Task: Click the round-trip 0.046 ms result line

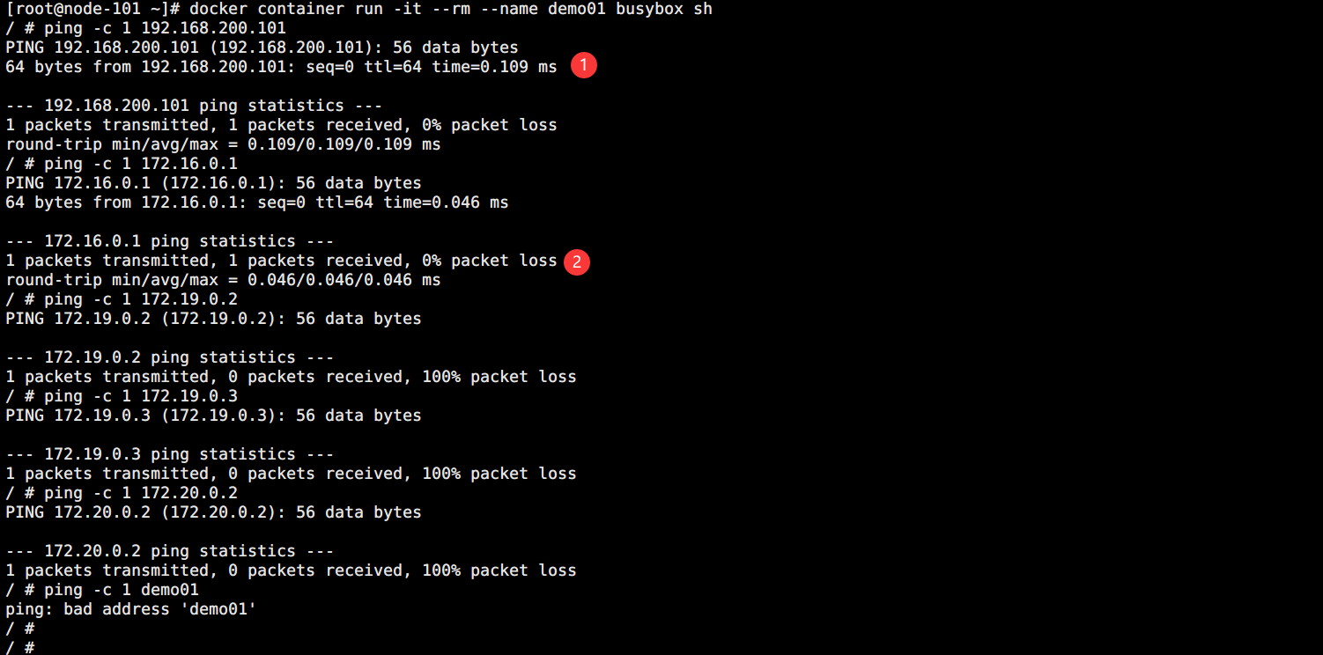Action: click(223, 280)
